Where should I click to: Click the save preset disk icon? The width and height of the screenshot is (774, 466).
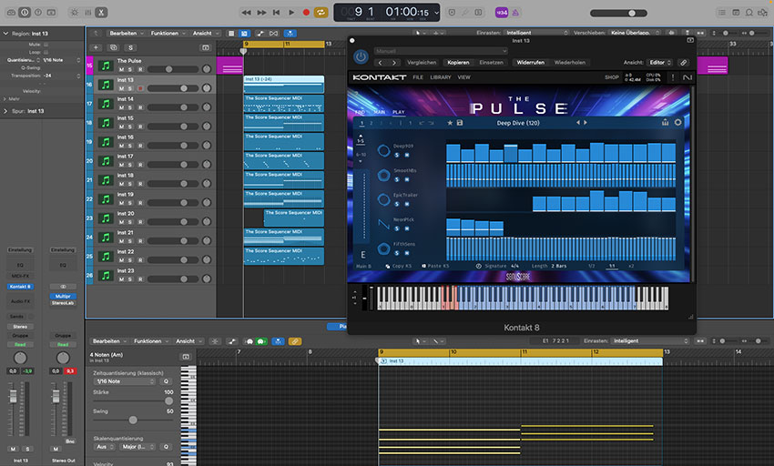coord(460,122)
